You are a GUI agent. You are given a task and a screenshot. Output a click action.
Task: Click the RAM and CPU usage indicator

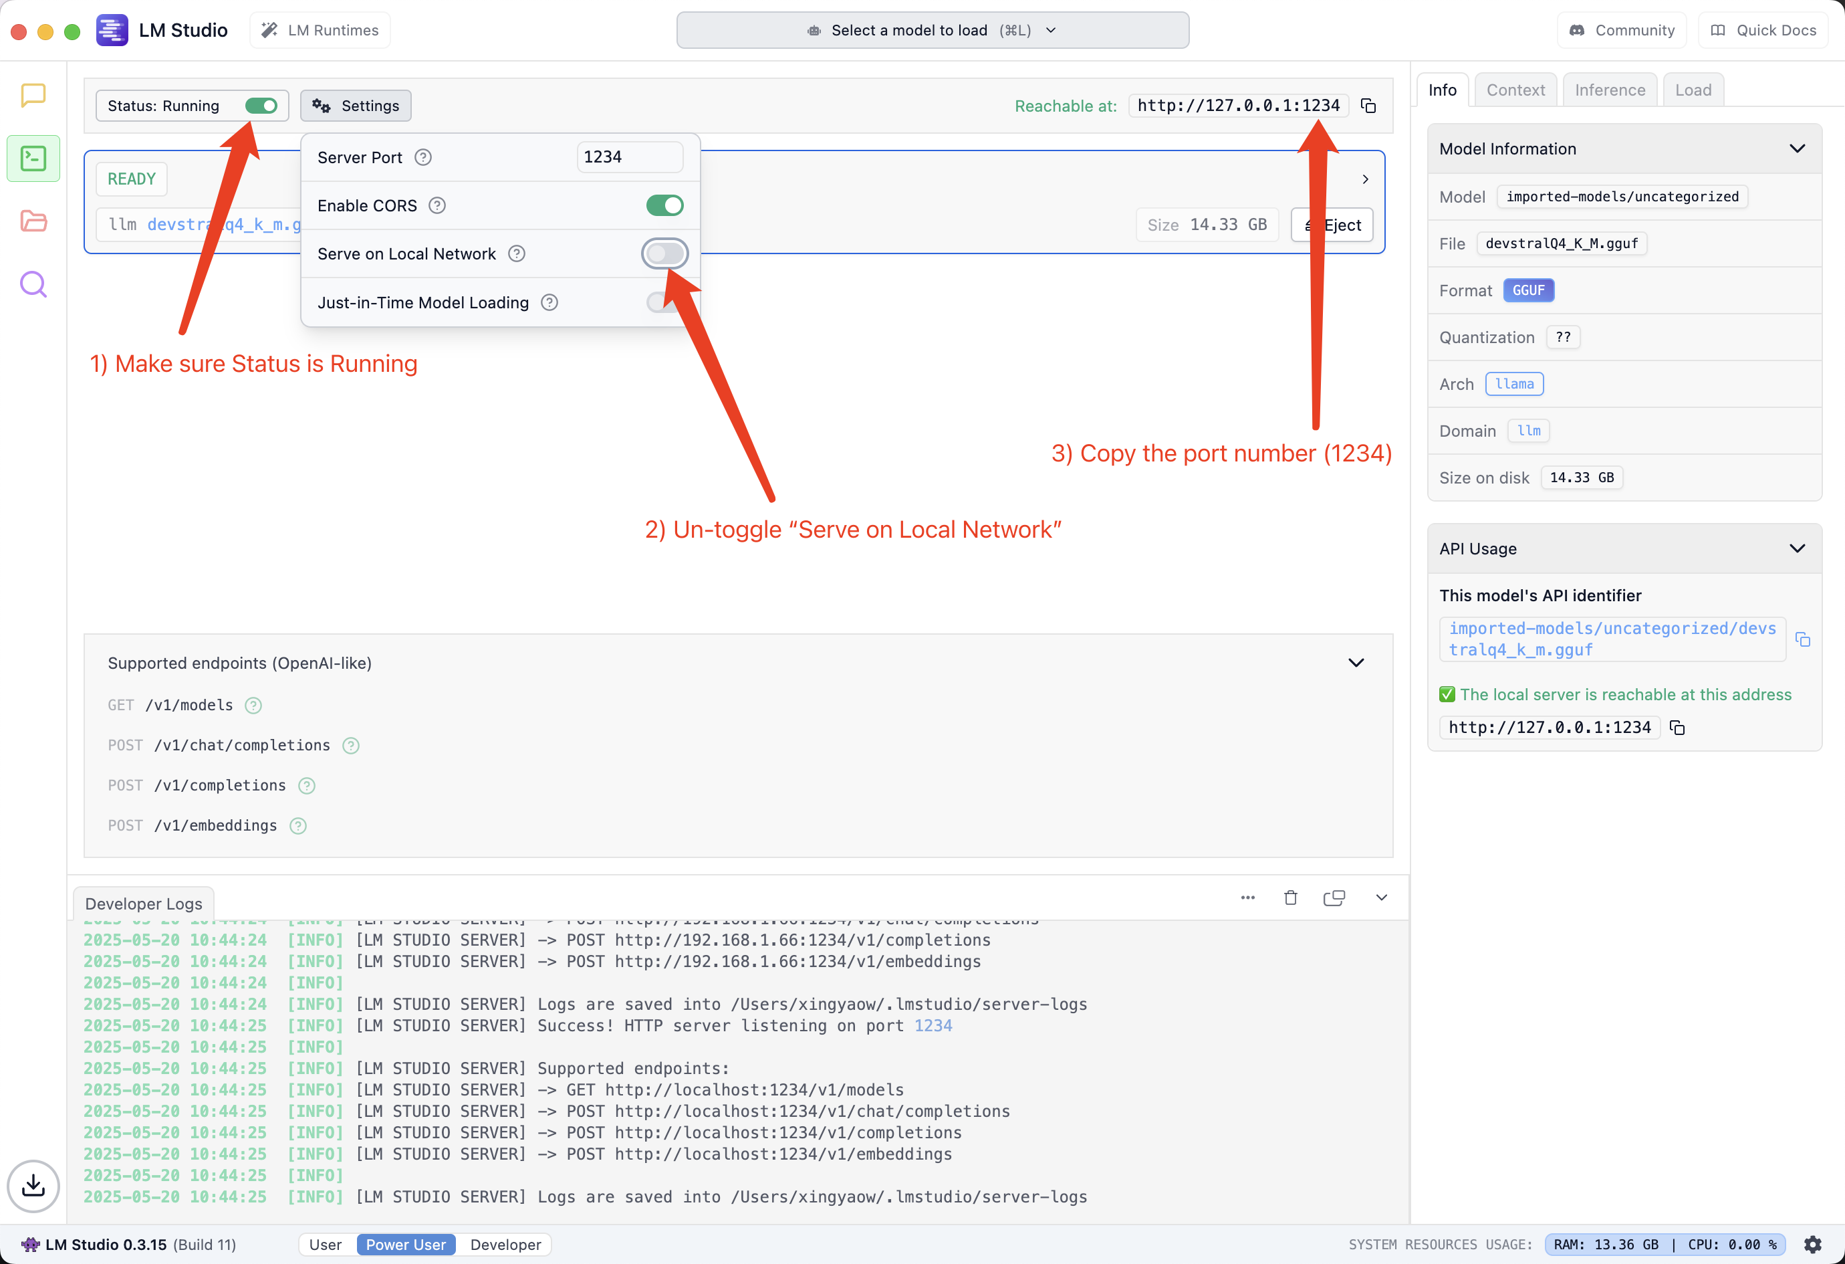tap(1665, 1245)
